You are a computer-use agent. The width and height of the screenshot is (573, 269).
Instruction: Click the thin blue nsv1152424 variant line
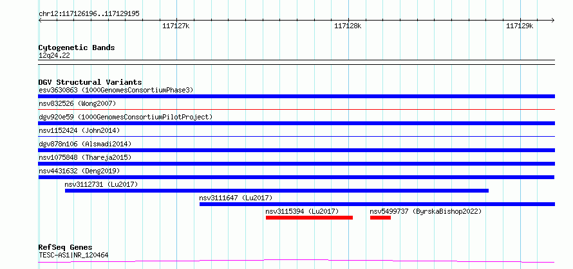(296, 136)
